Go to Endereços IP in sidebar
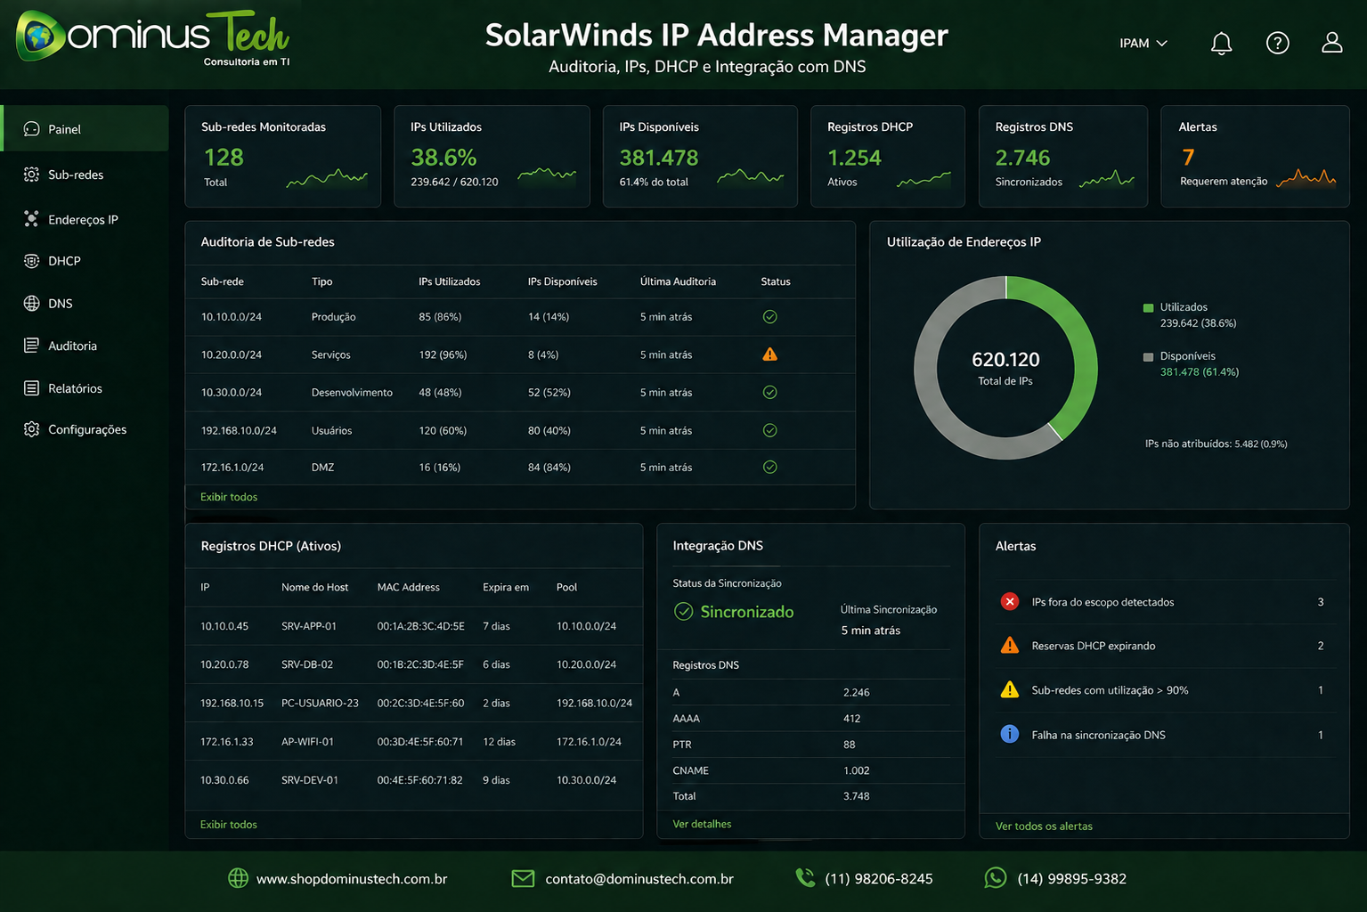 85,219
